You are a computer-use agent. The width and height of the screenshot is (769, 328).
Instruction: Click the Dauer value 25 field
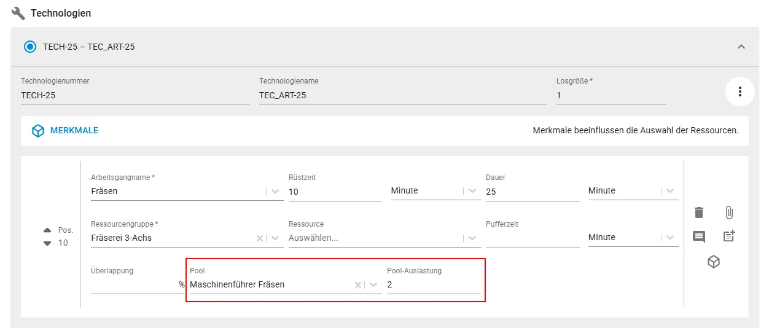[533, 192]
